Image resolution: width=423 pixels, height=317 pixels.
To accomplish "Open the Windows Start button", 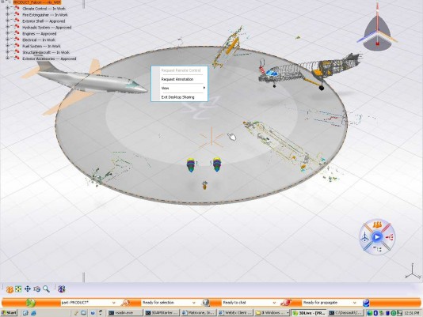I will pos(9,313).
